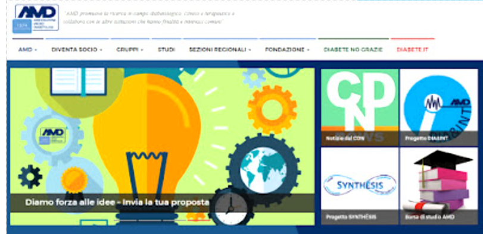Go to the DIABETE NO GRAZIE link
The height and width of the screenshot is (234, 483).
353,50
